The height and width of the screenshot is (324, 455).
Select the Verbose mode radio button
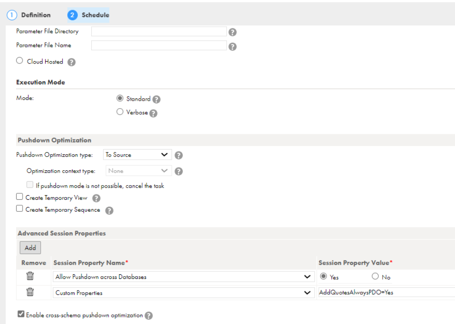click(x=120, y=112)
